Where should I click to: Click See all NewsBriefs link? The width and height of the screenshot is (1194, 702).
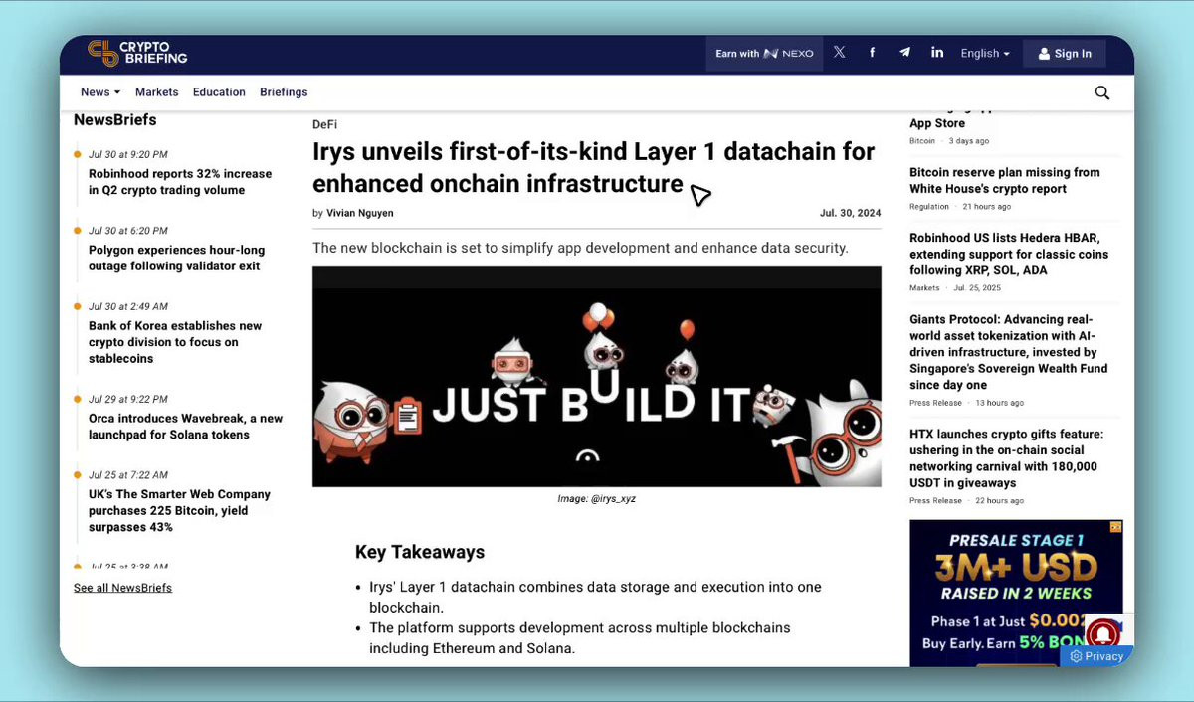[122, 588]
